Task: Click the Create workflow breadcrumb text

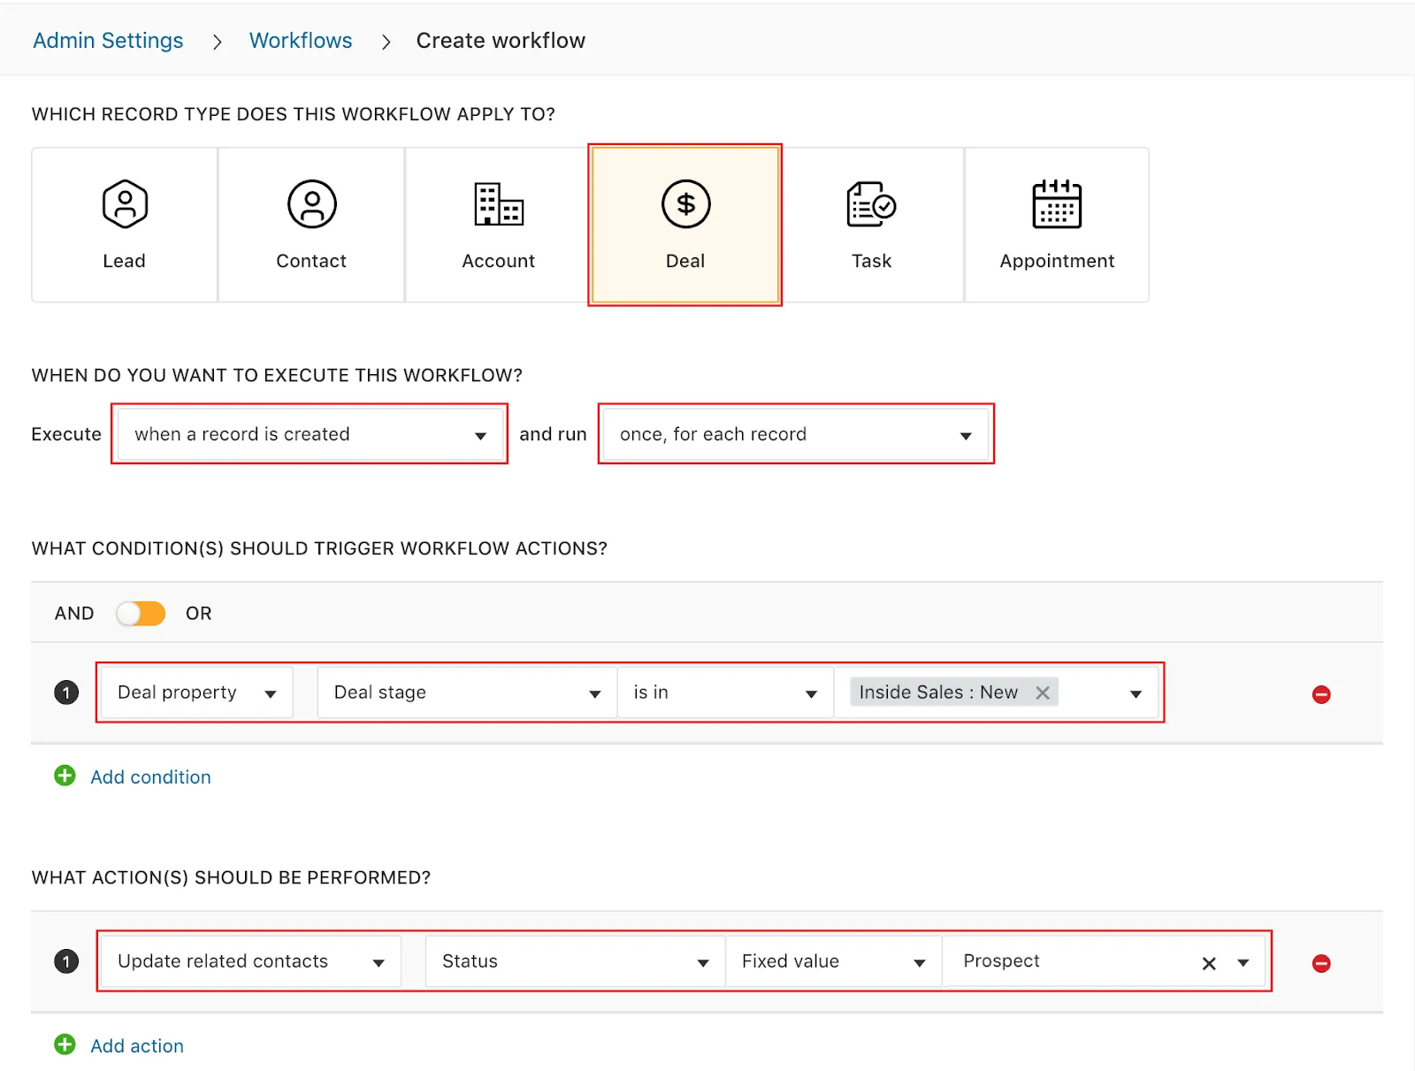Action: (x=501, y=41)
